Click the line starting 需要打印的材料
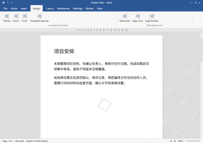This screenshot has width=203, height=143. point(90,83)
